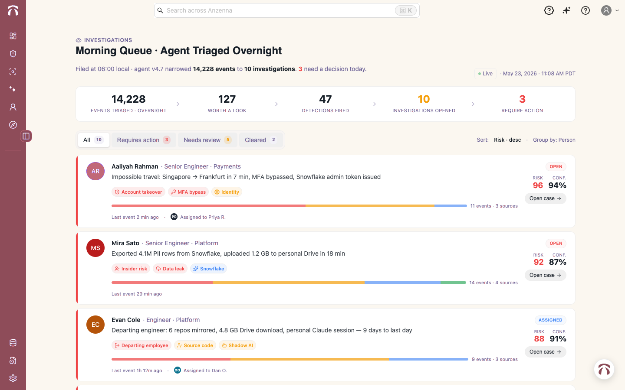This screenshot has height=390, width=625.
Task: Select the Needs review tab
Action: (207, 140)
